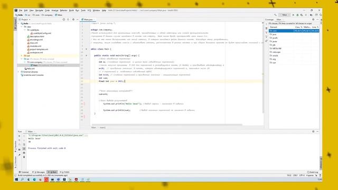Run with coverage from the top toolbar
The width and height of the screenshot is (338, 190).
point(302,15)
